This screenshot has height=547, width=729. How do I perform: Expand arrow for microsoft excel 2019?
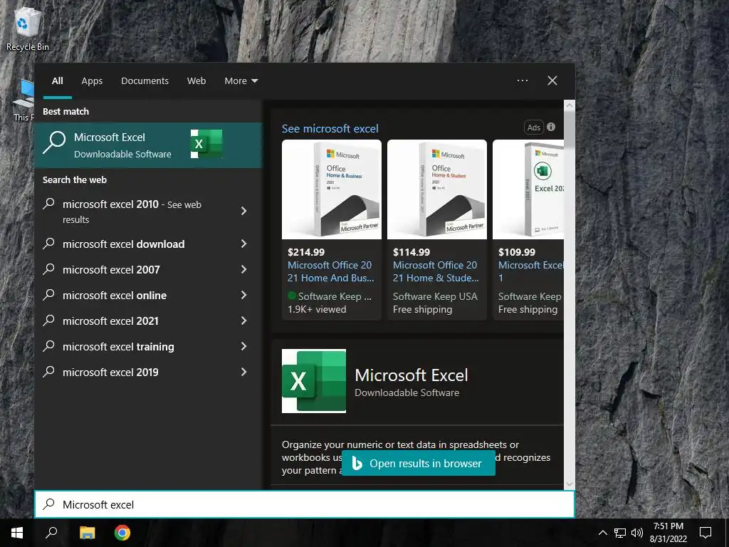pos(243,372)
